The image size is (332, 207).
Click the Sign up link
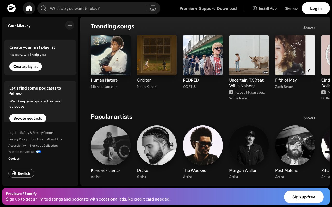[291, 8]
